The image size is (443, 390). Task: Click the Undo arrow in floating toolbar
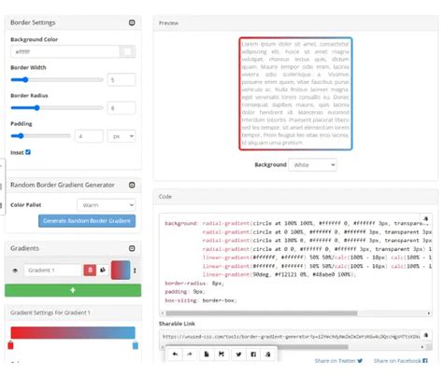coord(175,355)
